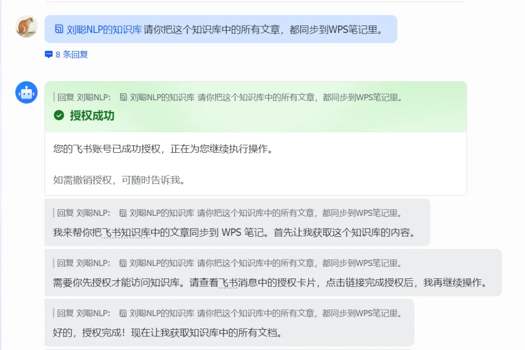Click the text 如需撤销授权，可随时告诉我。

[120, 180]
